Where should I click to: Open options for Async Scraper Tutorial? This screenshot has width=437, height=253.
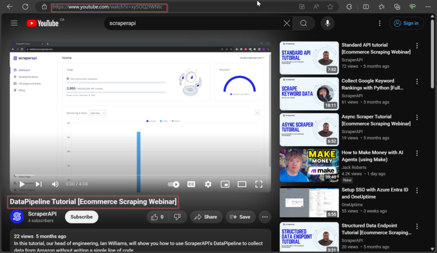pos(417,118)
